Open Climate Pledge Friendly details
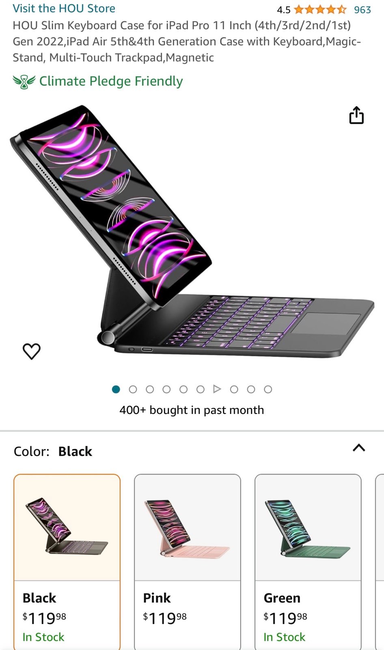The width and height of the screenshot is (384, 650). [111, 81]
